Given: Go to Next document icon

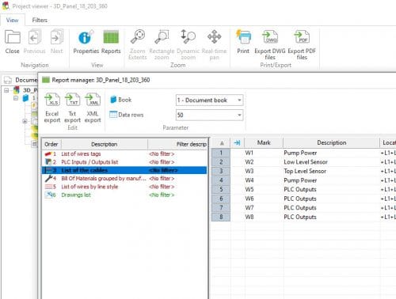Looking at the screenshot, I should pos(56,37).
